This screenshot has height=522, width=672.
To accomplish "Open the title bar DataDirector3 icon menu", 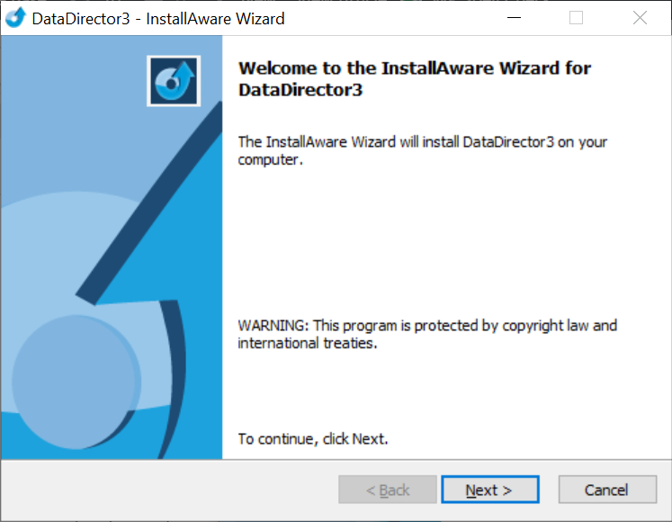I will 16,18.
